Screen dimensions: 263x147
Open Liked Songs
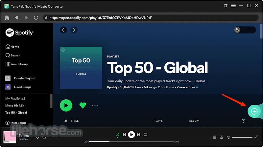pyautogui.click(x=18, y=87)
